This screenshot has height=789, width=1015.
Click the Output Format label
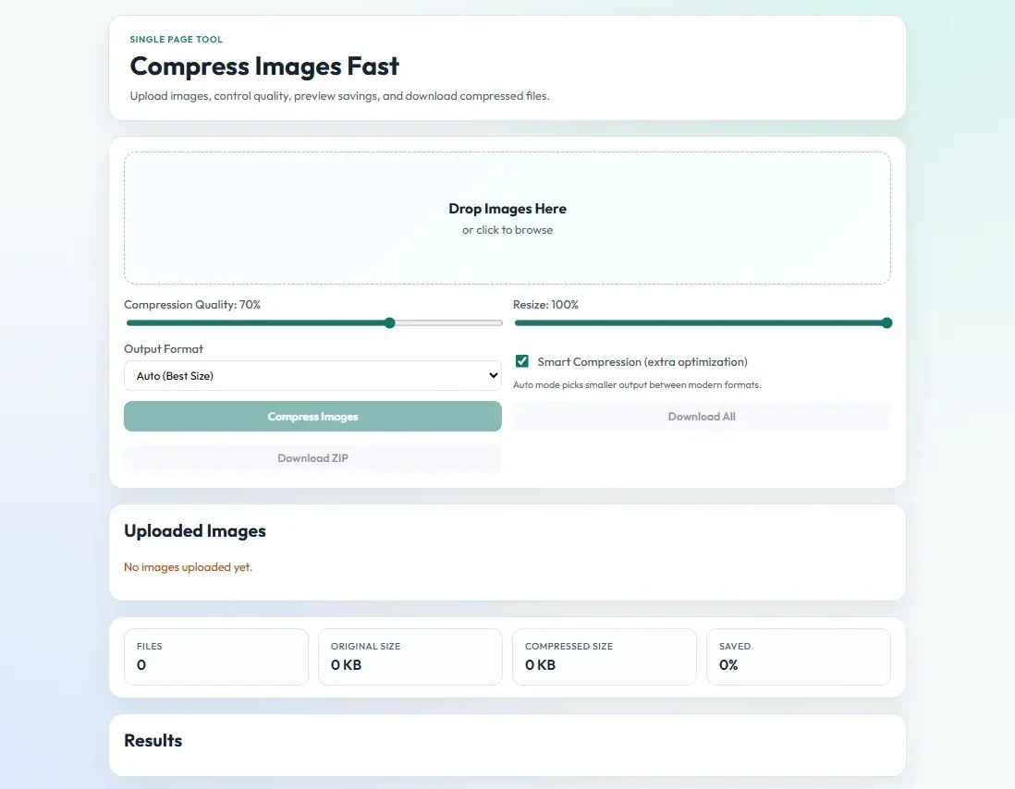coord(164,349)
